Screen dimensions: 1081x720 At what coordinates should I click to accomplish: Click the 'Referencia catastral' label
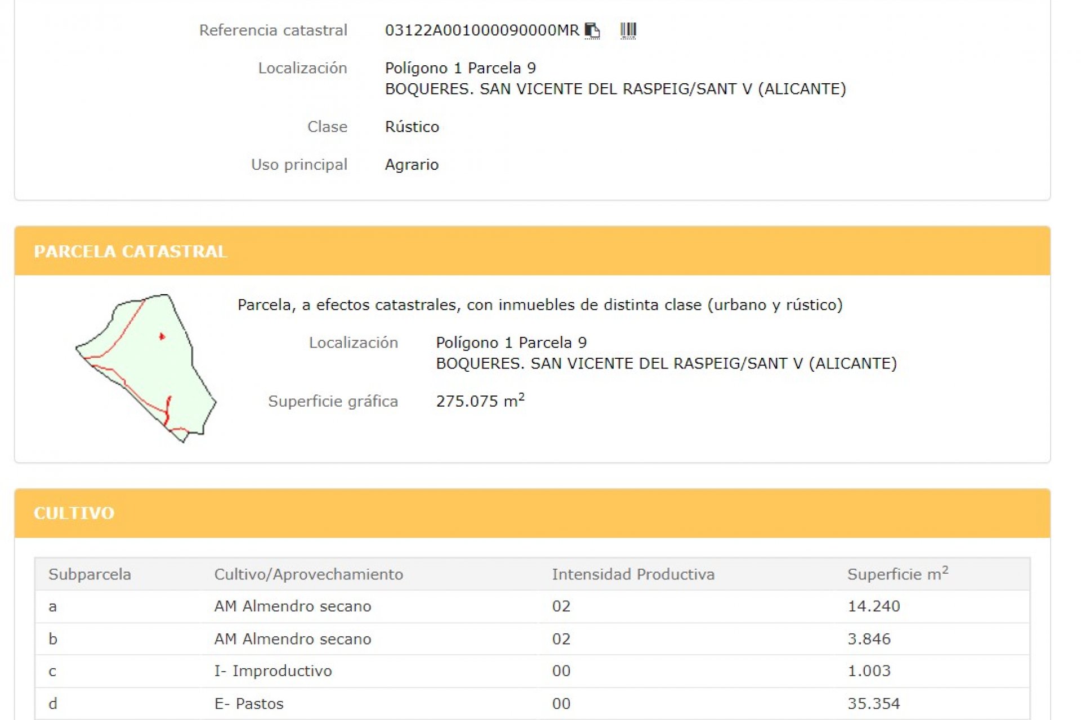273,30
